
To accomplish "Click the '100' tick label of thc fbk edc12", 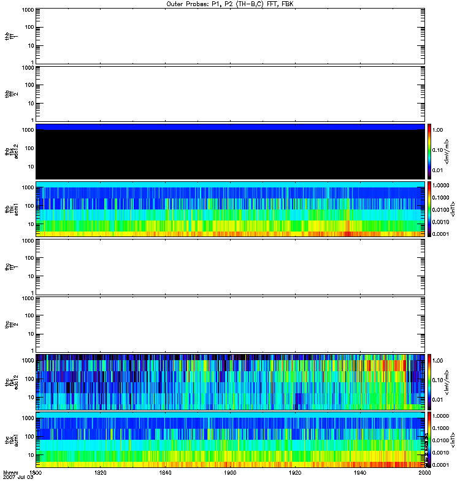I will (x=29, y=379).
